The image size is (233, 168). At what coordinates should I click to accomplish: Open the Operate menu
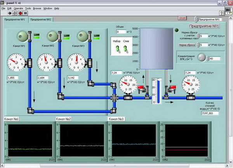tap(18, 9)
